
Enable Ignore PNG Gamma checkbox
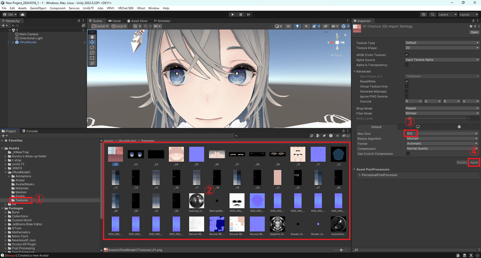point(407,96)
